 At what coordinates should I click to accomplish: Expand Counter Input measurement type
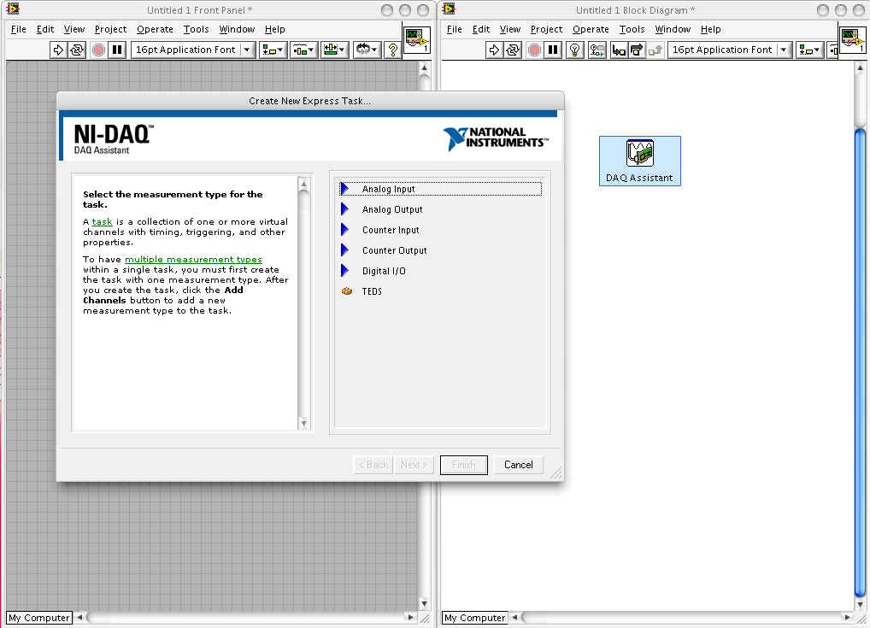click(x=344, y=230)
